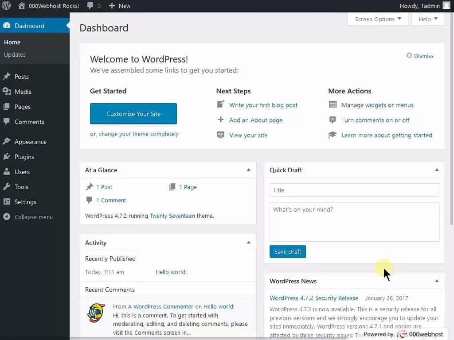Click the Collapse menu arrow icon

click(7, 216)
